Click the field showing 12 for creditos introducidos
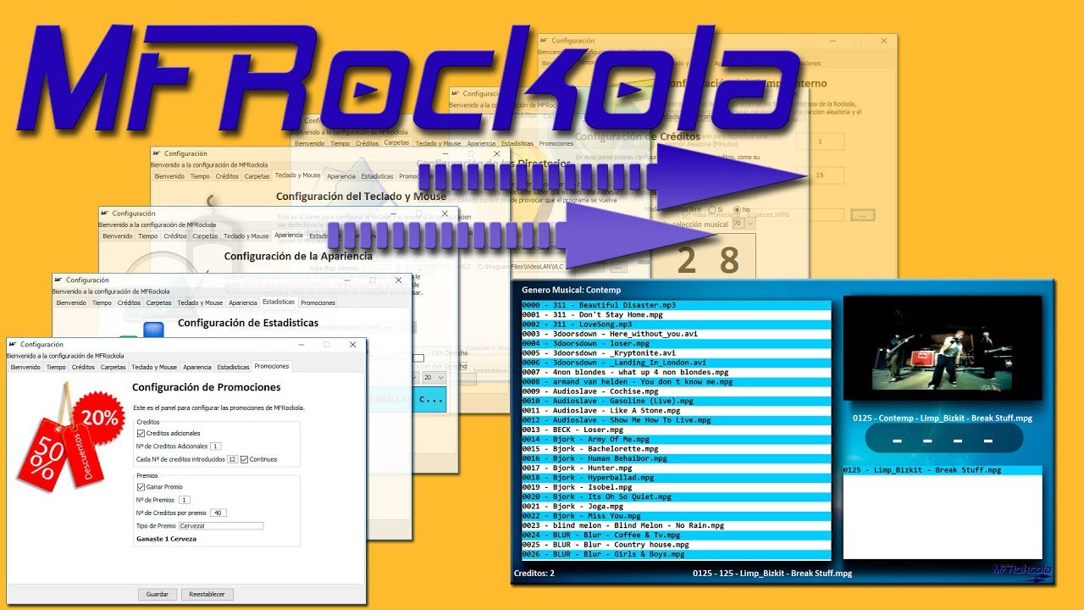The image size is (1084, 610). click(233, 459)
